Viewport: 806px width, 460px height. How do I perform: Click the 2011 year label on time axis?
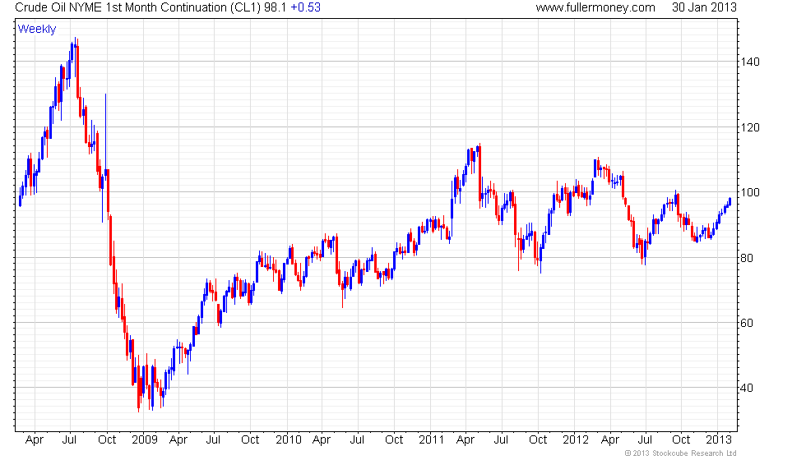point(431,440)
